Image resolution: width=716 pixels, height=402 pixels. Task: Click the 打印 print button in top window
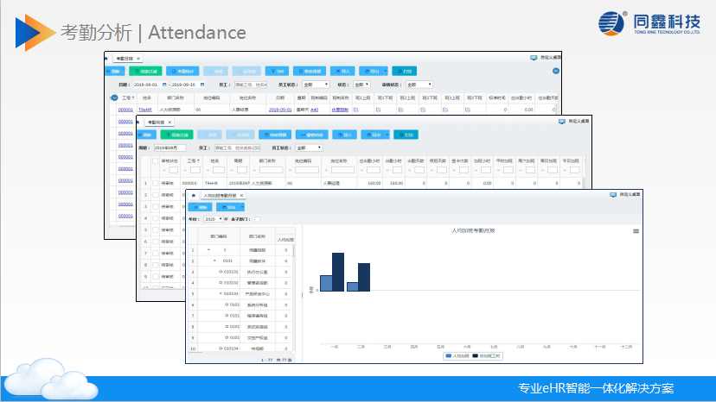click(405, 72)
